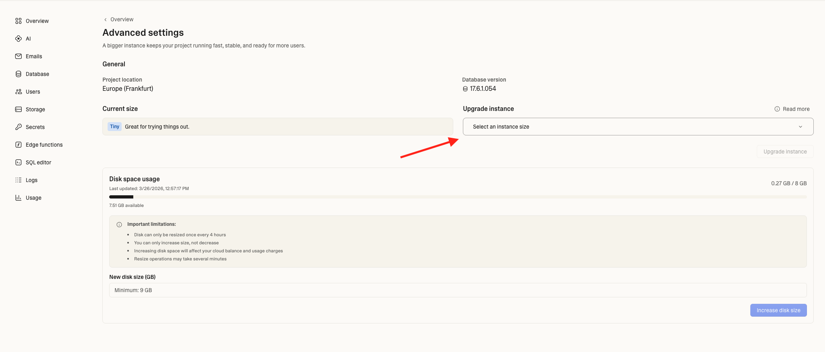This screenshot has width=825, height=352.
Task: Click the '17.6.1.054' database version text
Action: click(483, 88)
